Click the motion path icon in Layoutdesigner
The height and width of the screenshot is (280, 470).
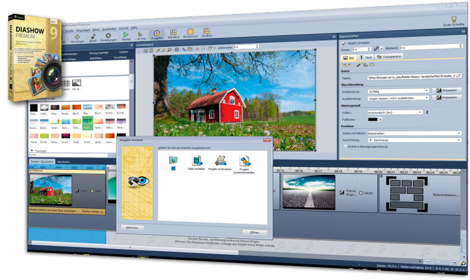[x=184, y=49]
